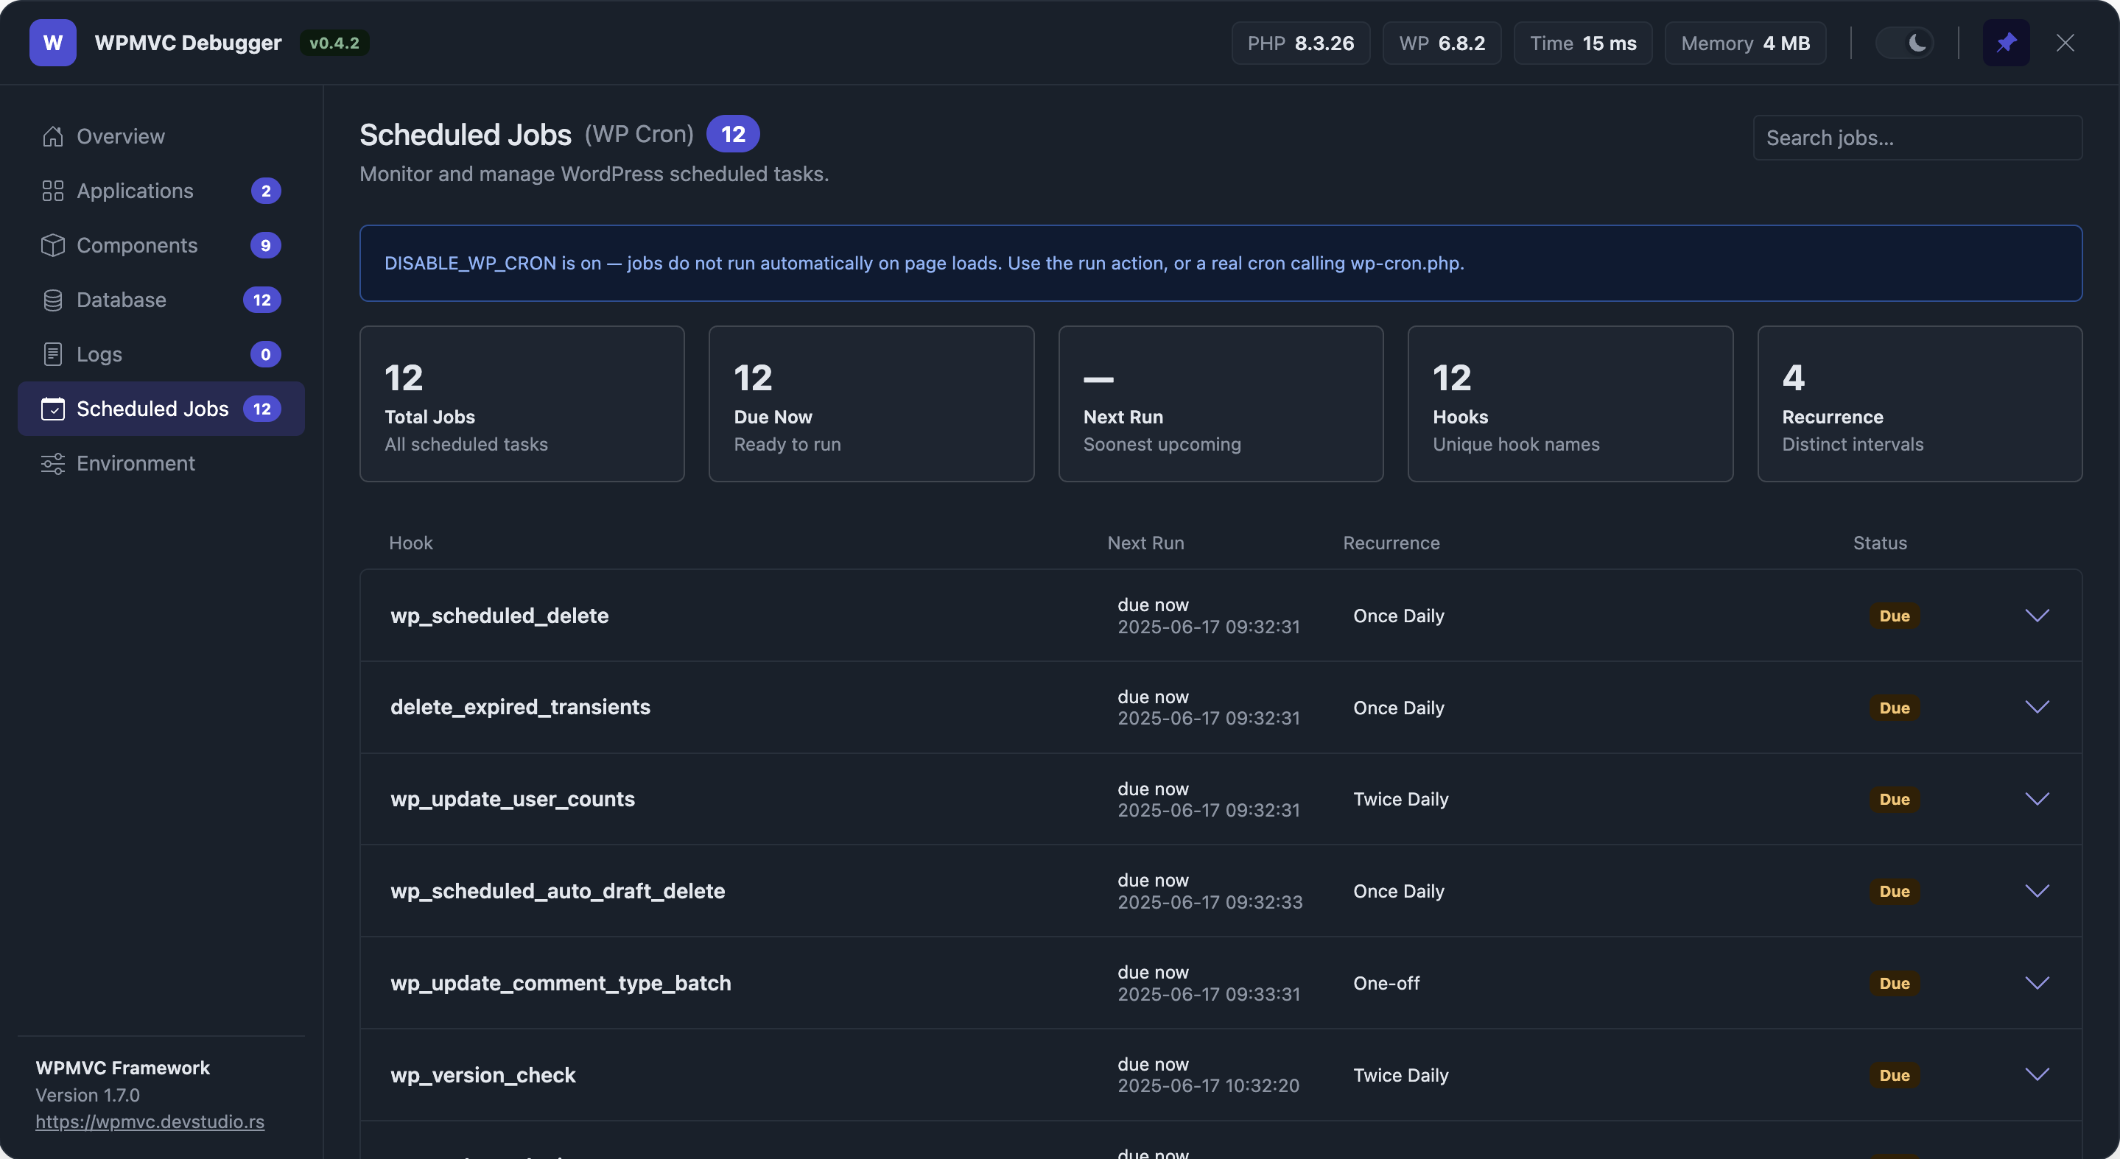The width and height of the screenshot is (2120, 1159).
Task: Click the 2025-06-17 10:32:20 timestamp
Action: (1208, 1086)
